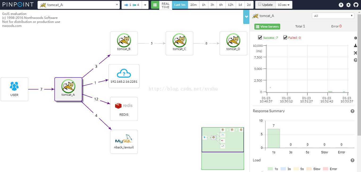The image size is (361, 172).
Task: Open the 10 sec refresh interval dropdown
Action: (284, 5)
